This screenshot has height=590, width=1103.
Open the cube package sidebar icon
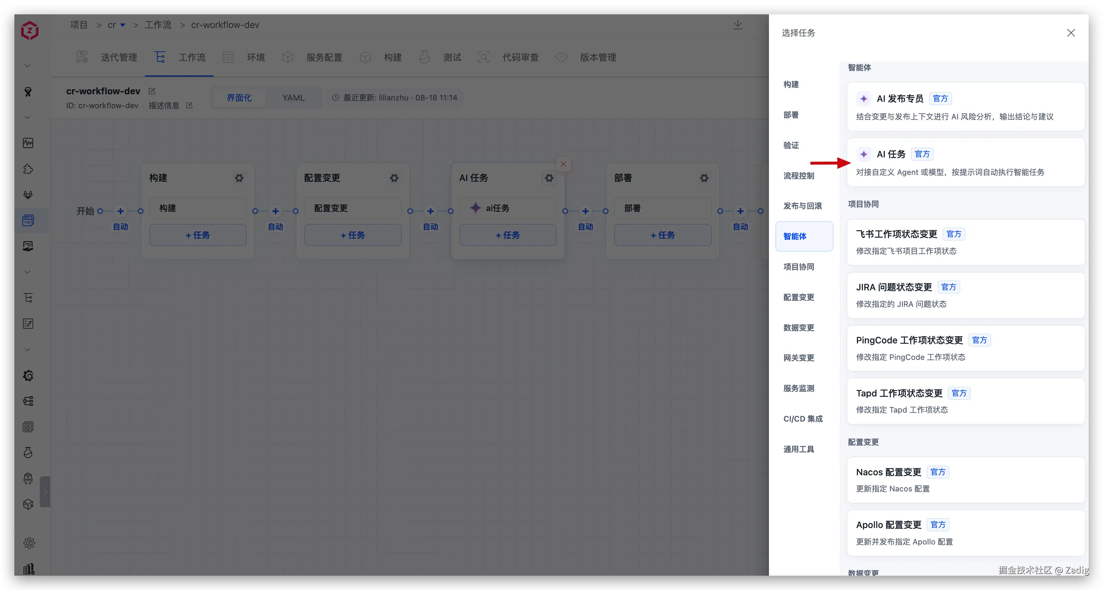point(28,504)
